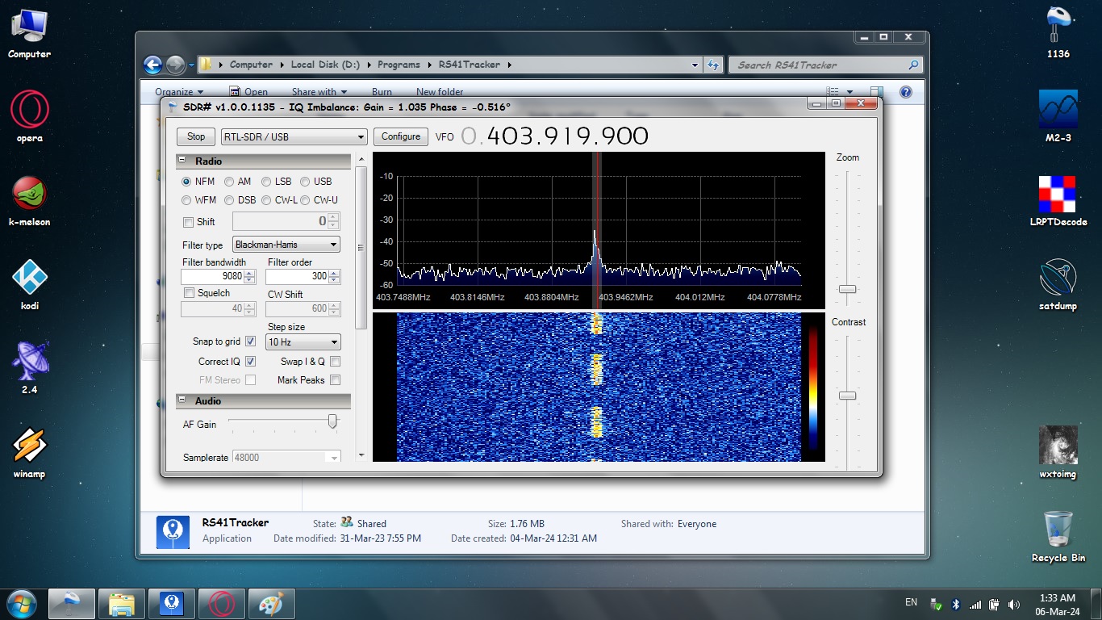The height and width of the screenshot is (620, 1102).
Task: Enable the Mark Peaks checkbox
Action: (x=335, y=380)
